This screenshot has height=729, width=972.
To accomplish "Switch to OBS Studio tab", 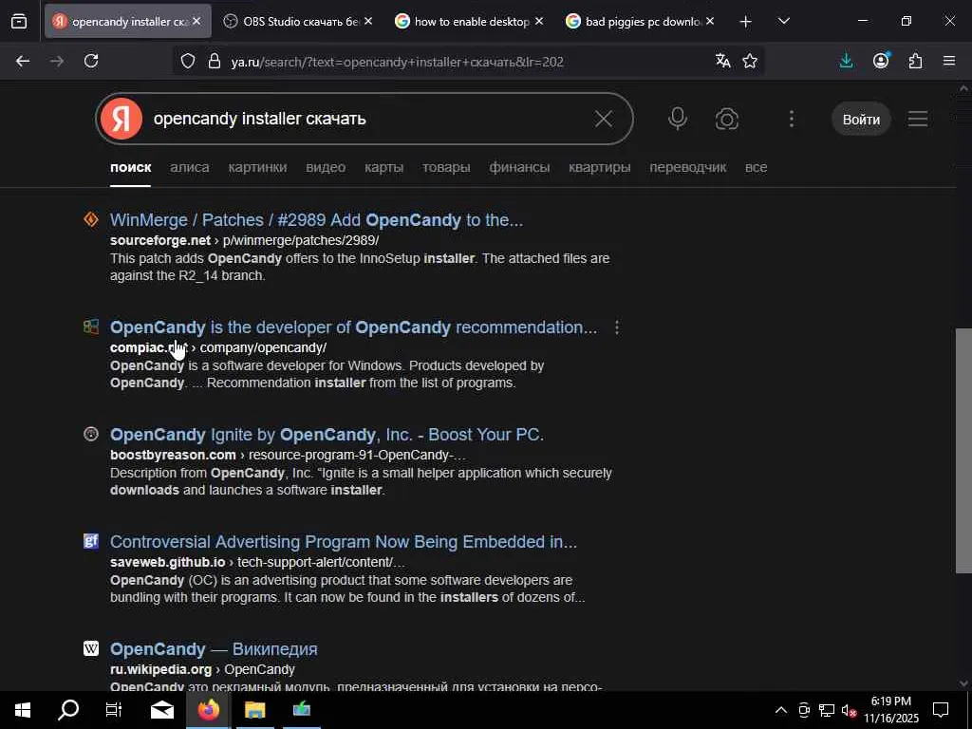I will [298, 21].
